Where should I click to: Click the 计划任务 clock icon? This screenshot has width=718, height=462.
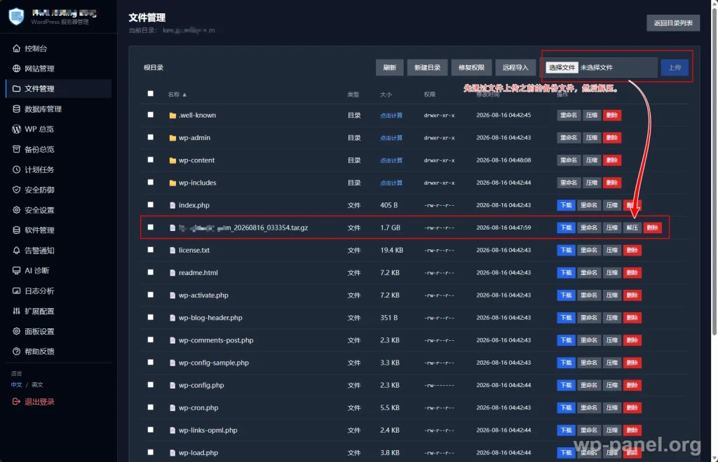point(17,169)
